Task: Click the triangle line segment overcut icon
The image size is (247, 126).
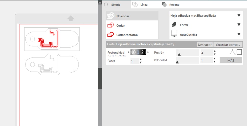Action: point(232,52)
